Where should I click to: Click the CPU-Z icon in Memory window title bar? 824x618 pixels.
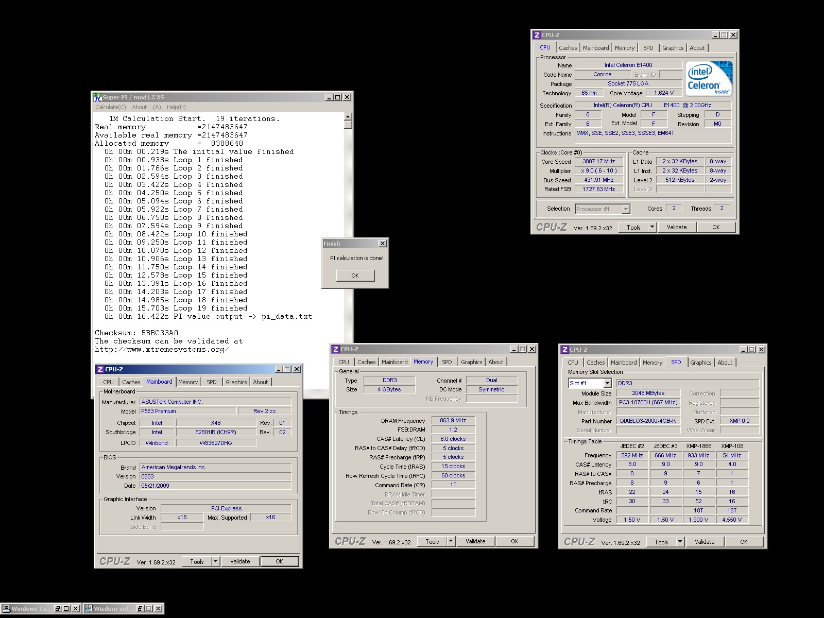click(335, 349)
